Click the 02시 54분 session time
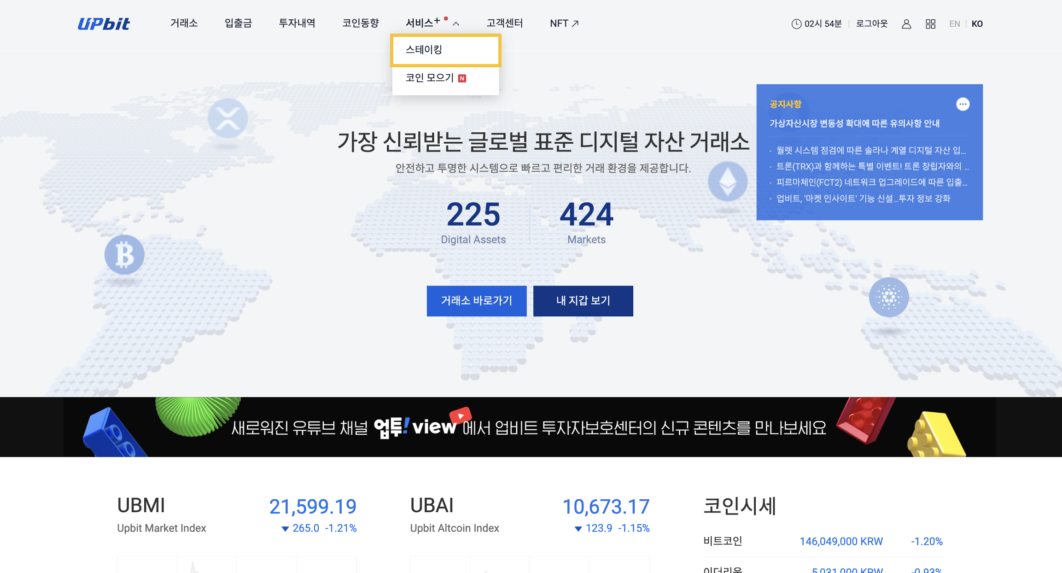 [823, 24]
